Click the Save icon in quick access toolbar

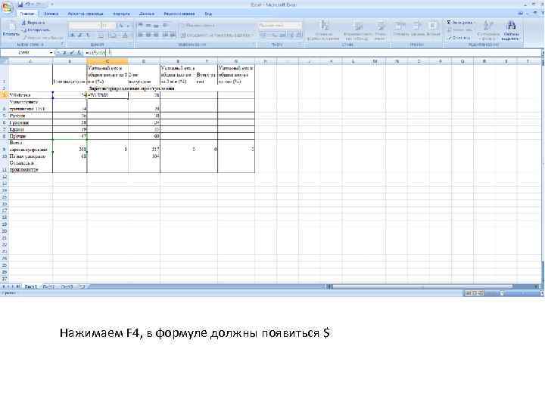20,5
